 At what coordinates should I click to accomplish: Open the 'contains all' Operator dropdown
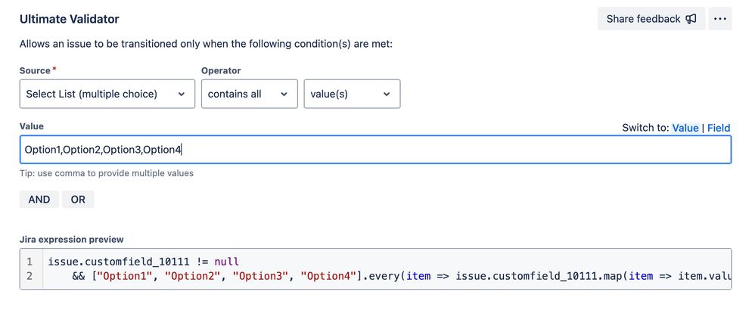point(250,94)
